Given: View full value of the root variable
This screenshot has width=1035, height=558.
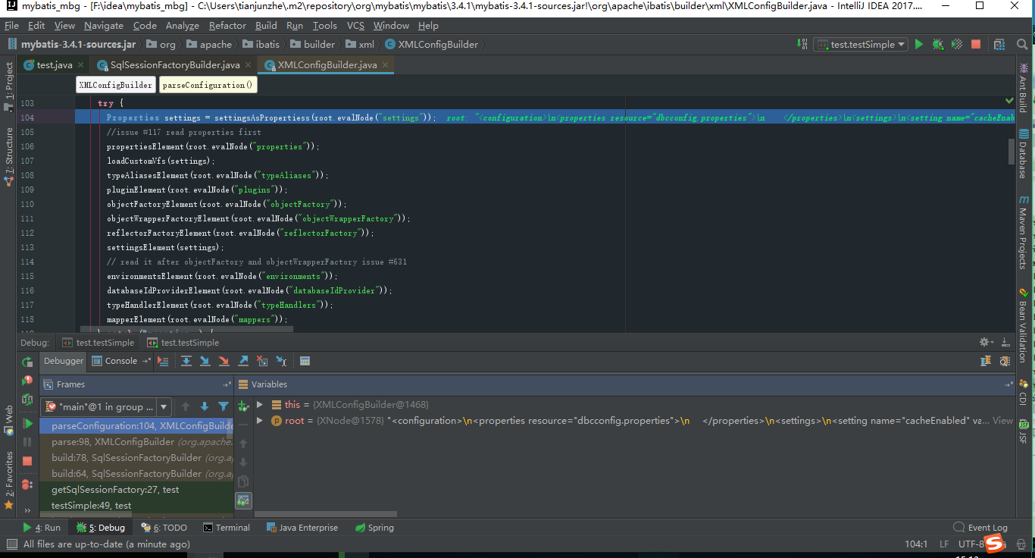Looking at the screenshot, I should tap(1002, 420).
